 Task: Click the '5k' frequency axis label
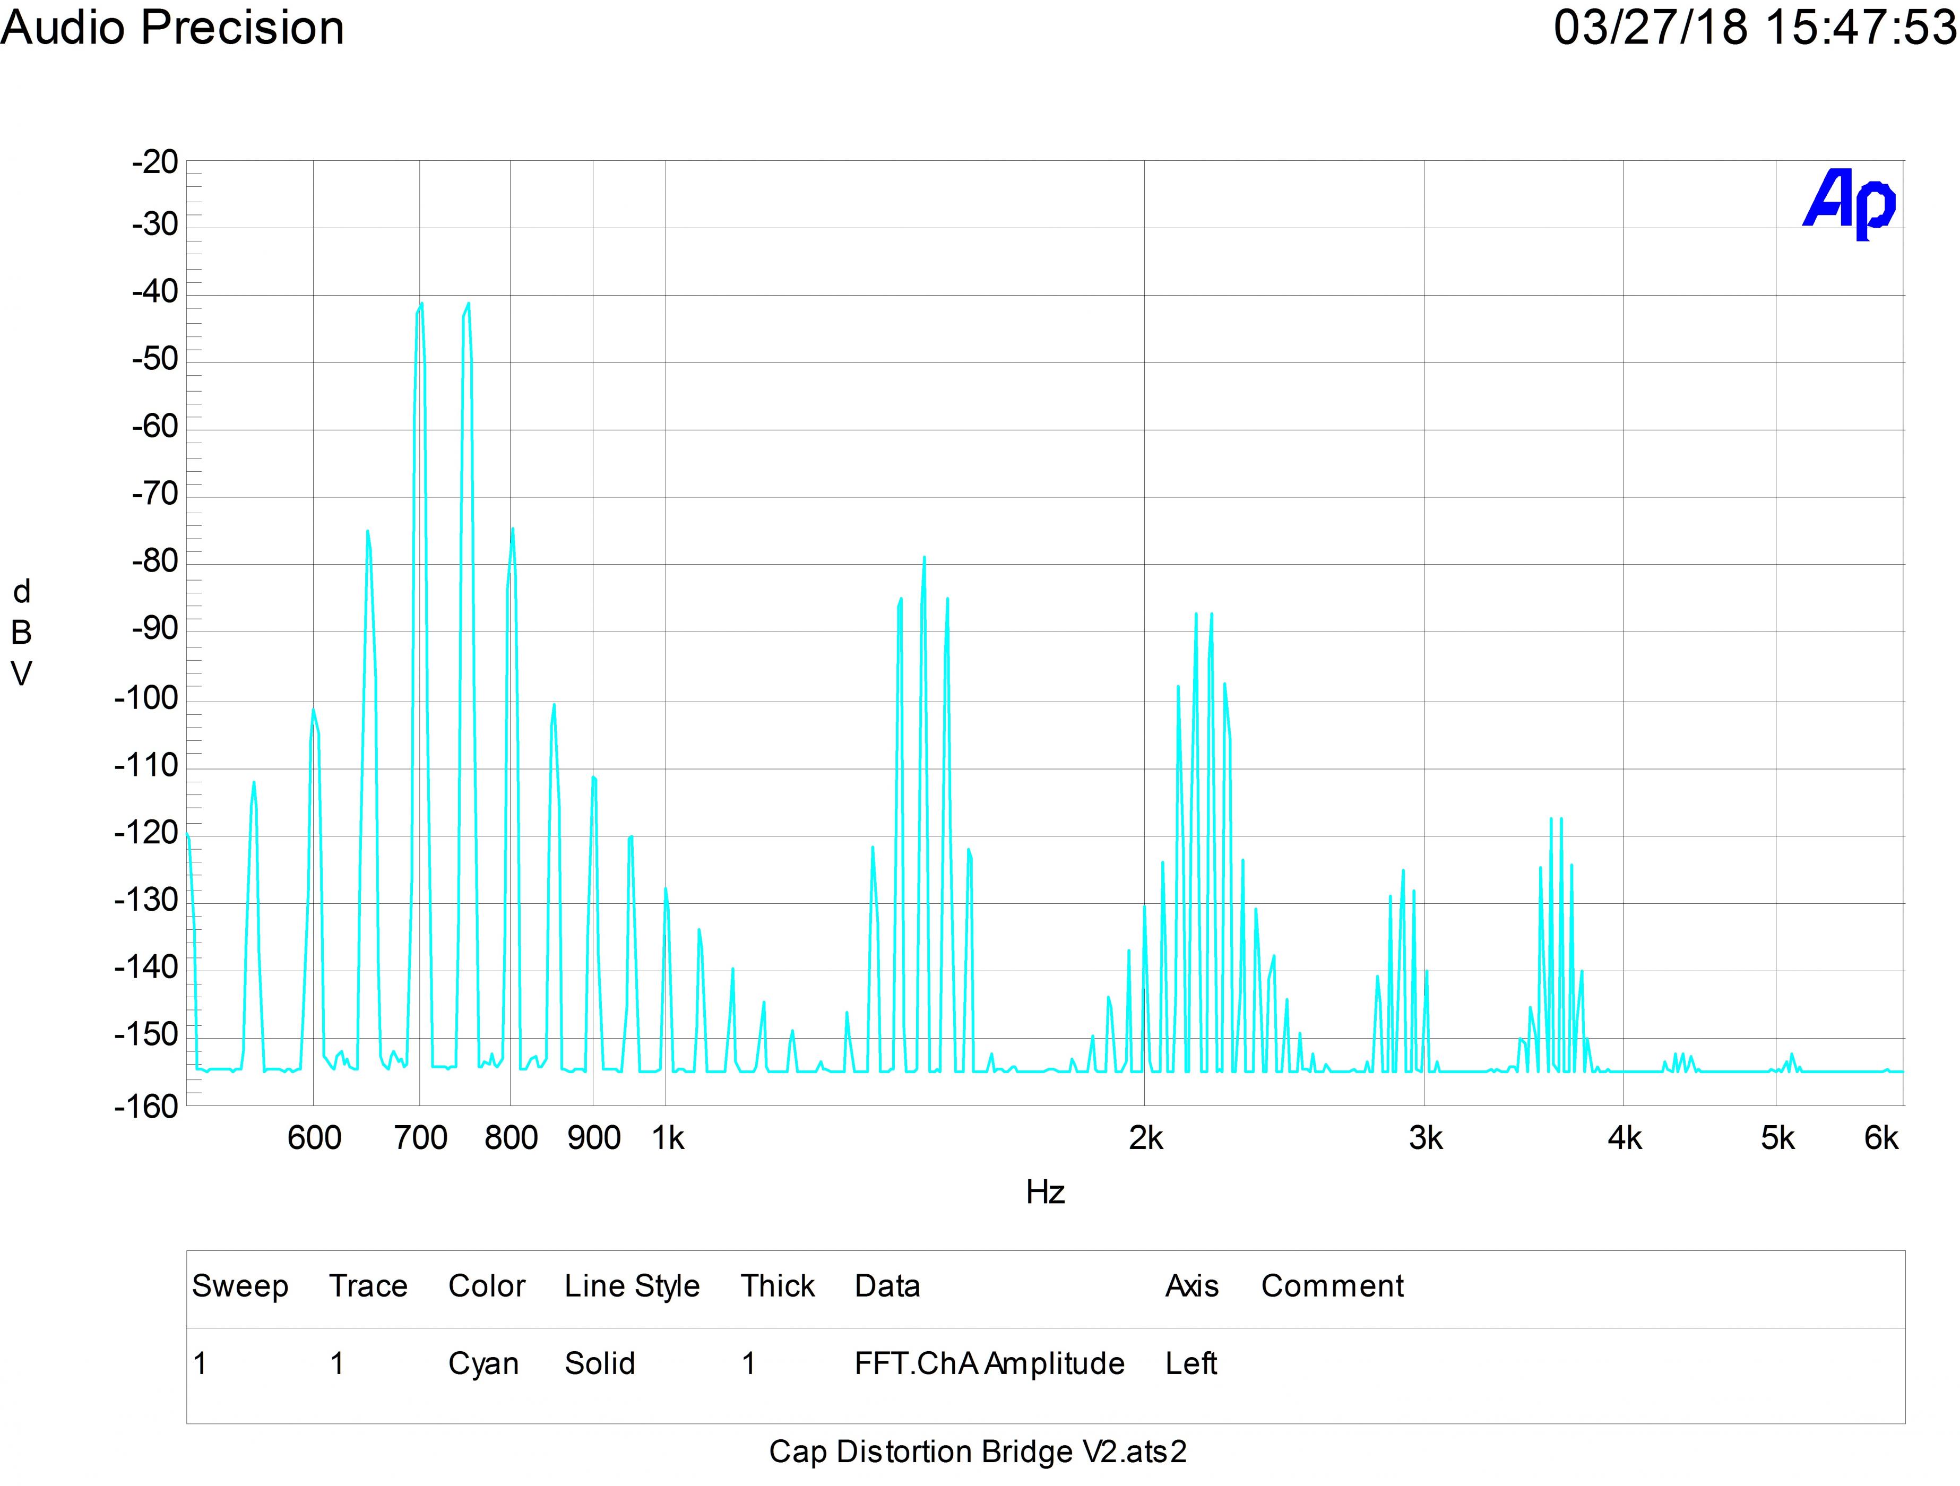click(x=1777, y=1138)
